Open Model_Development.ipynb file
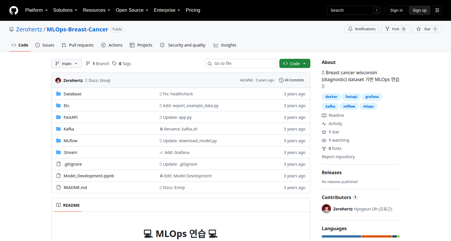The height and width of the screenshot is (241, 451). point(89,176)
